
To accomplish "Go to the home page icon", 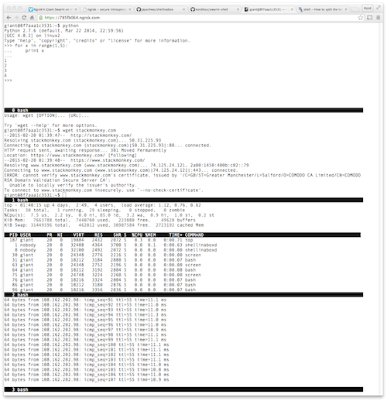I will 32,18.
